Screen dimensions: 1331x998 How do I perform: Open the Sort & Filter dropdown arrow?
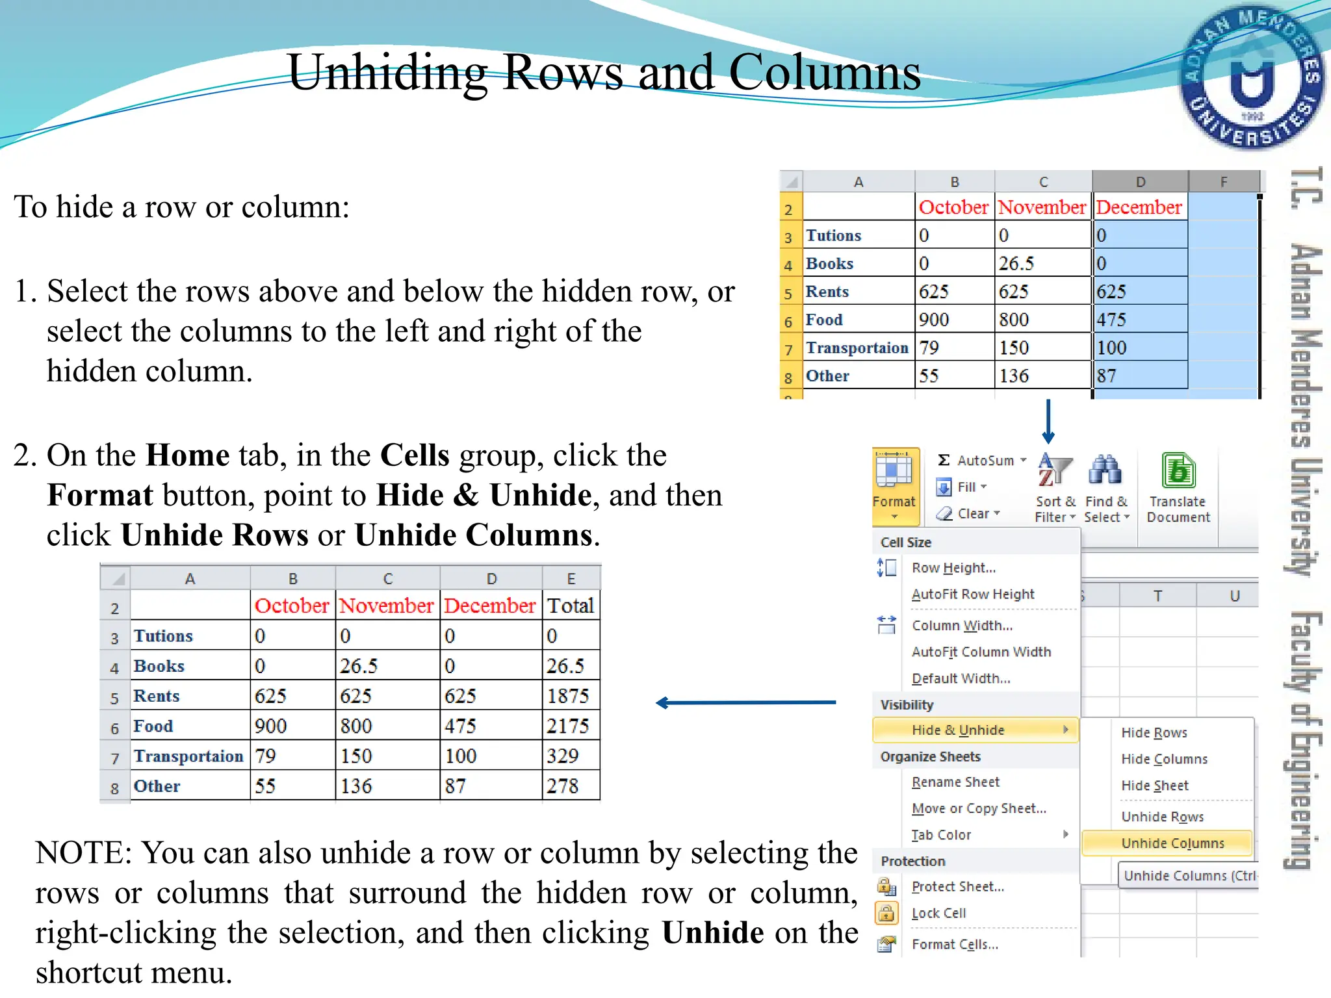point(1072,517)
